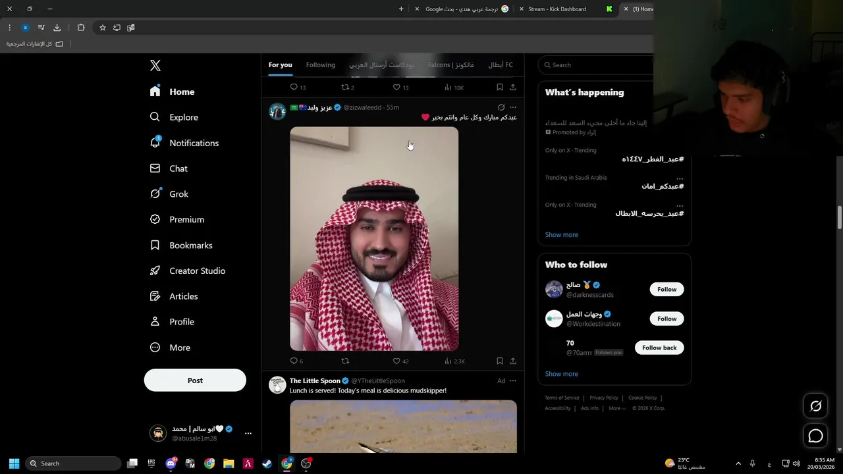This screenshot has width=843, height=474.
Task: Open the floating chat messages button
Action: [815, 436]
